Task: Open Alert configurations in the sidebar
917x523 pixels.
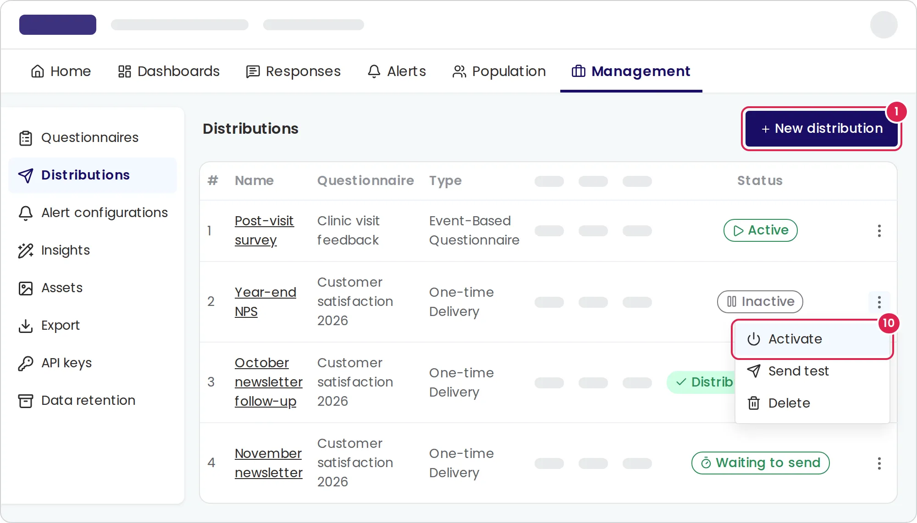Action: pyautogui.click(x=92, y=213)
